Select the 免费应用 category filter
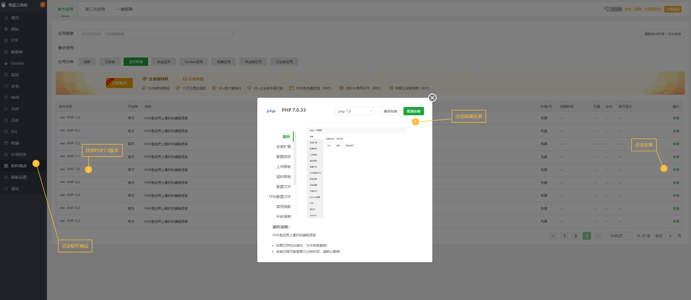The width and height of the screenshot is (691, 300). click(224, 62)
